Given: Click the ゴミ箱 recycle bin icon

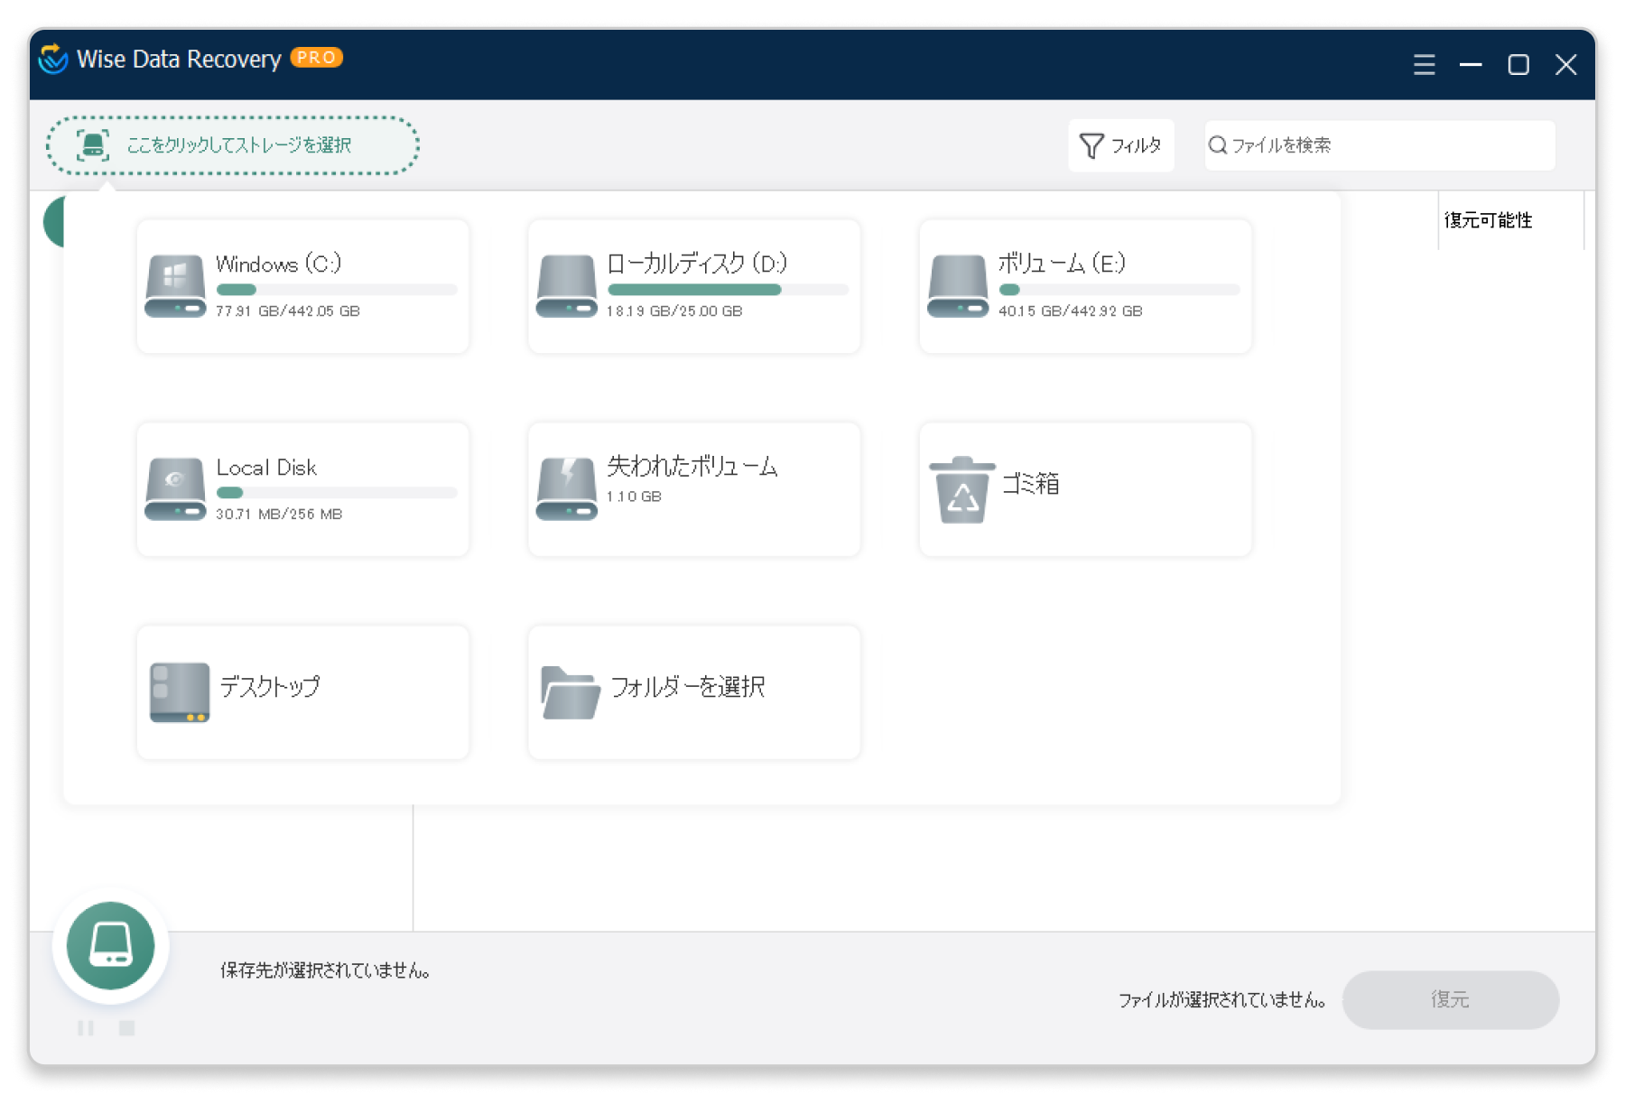Looking at the screenshot, I should coord(962,489).
